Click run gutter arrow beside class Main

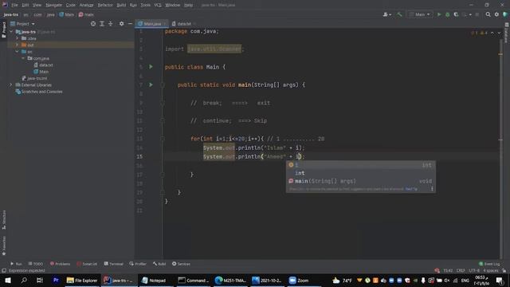pos(151,67)
